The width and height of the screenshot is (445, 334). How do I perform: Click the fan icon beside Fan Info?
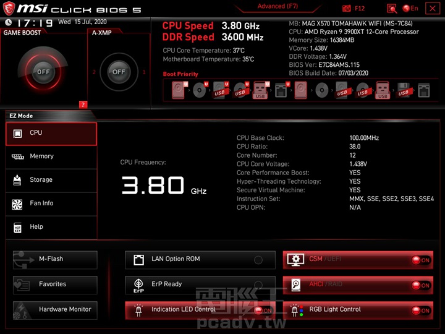coord(17,204)
